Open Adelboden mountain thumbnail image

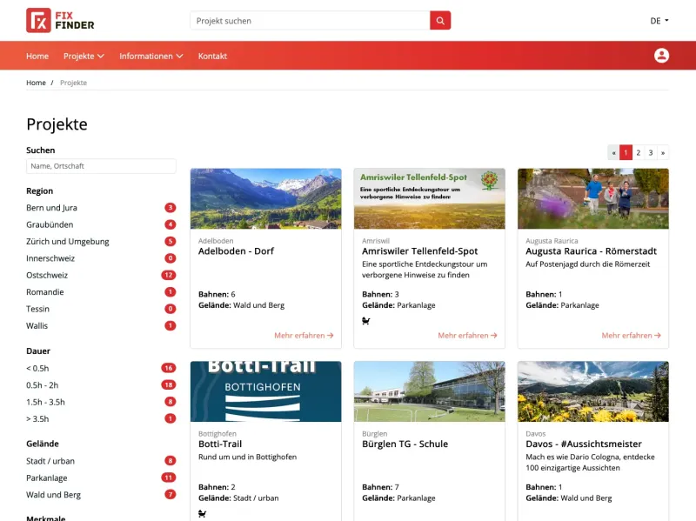[x=266, y=199]
